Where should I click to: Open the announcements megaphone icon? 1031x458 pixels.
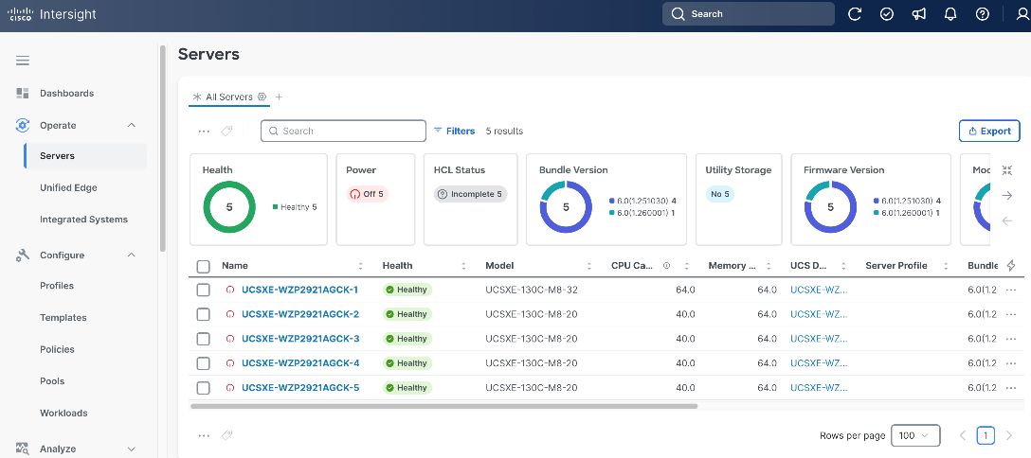[x=918, y=14]
